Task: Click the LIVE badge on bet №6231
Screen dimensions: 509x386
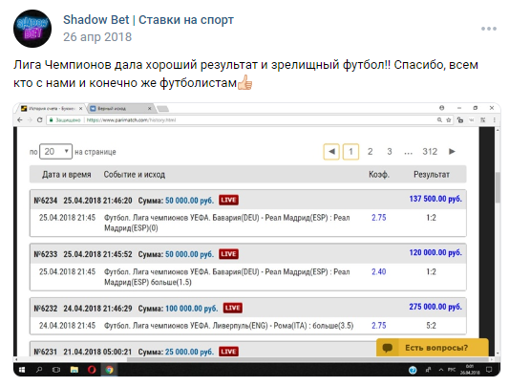Action: [x=228, y=352]
